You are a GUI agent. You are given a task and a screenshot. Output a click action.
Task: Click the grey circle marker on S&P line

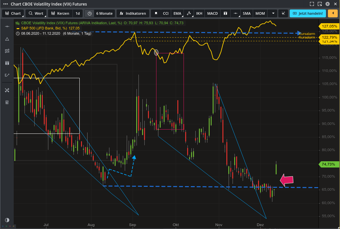point(156,52)
